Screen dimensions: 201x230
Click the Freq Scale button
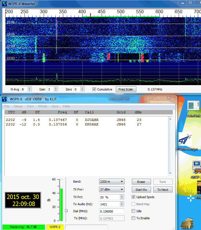[126, 89]
